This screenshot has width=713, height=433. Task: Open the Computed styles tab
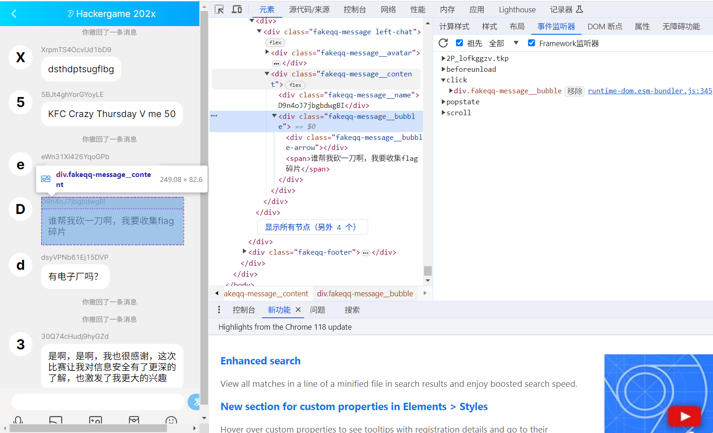point(454,27)
